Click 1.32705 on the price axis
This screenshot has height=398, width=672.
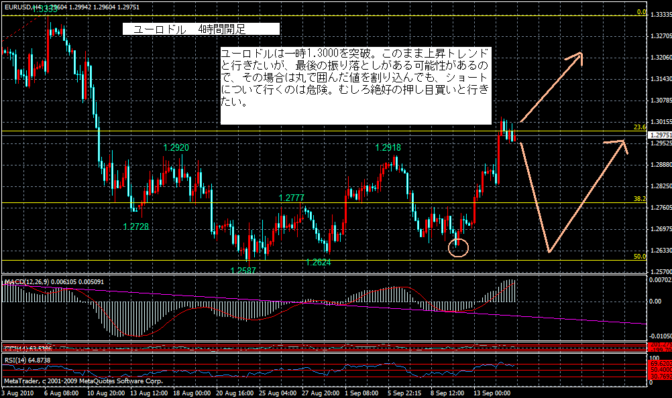point(661,36)
